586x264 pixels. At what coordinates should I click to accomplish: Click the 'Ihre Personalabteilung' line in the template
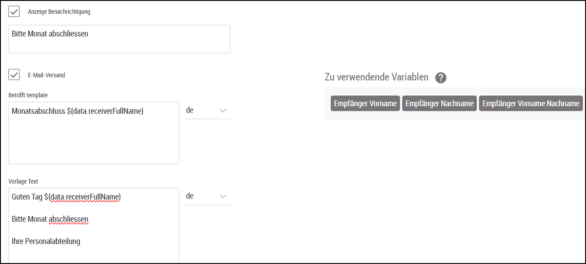[46, 241]
